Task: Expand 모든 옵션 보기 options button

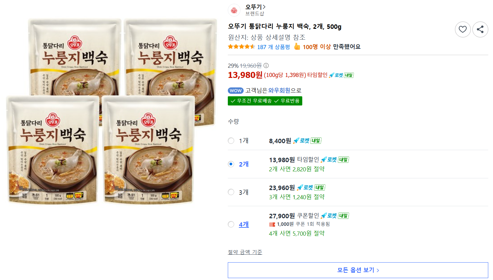Action: pos(358,270)
